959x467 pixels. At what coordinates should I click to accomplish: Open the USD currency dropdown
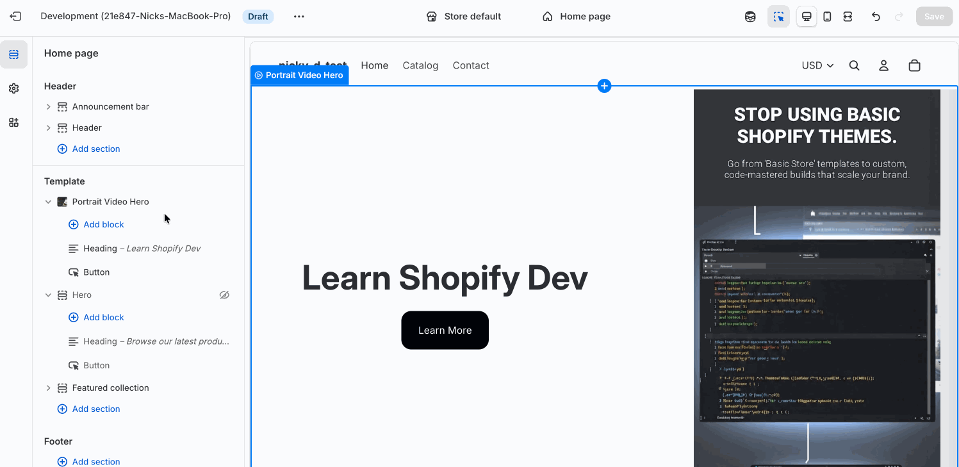coord(818,65)
